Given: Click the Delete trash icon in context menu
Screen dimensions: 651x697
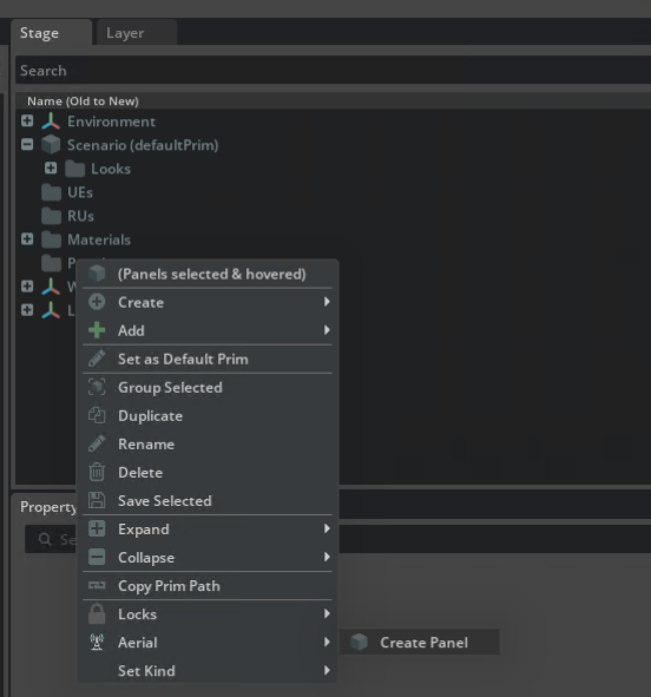Looking at the screenshot, I should [x=96, y=472].
